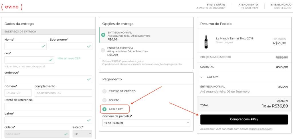Click the Atendimento phone number (11) 4200-4999
The width and height of the screenshot is (293, 139).
[249, 8]
